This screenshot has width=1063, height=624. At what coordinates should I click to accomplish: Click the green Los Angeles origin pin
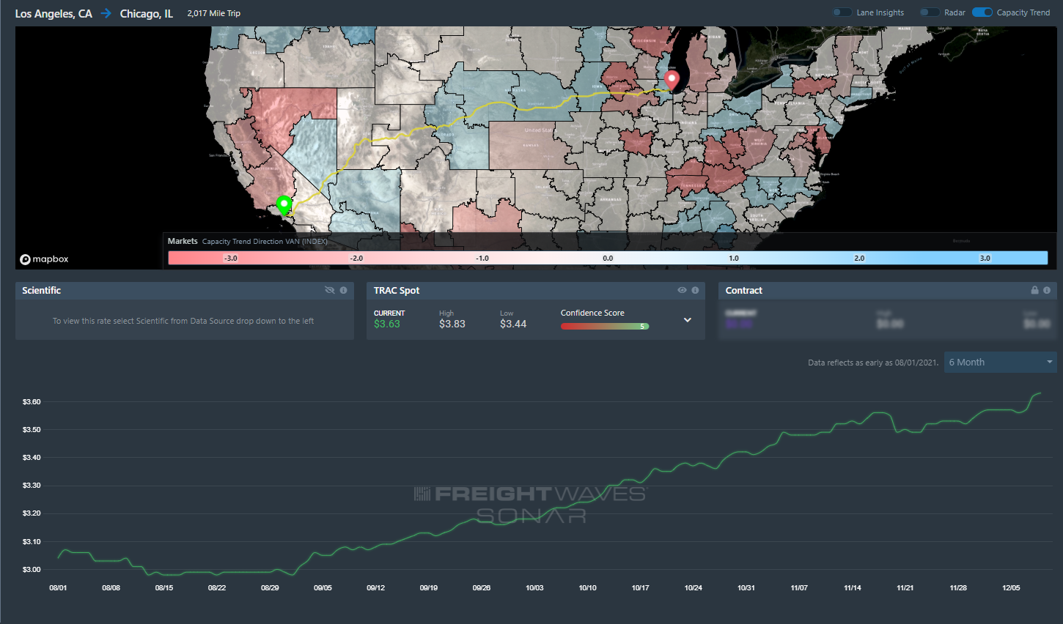(284, 205)
